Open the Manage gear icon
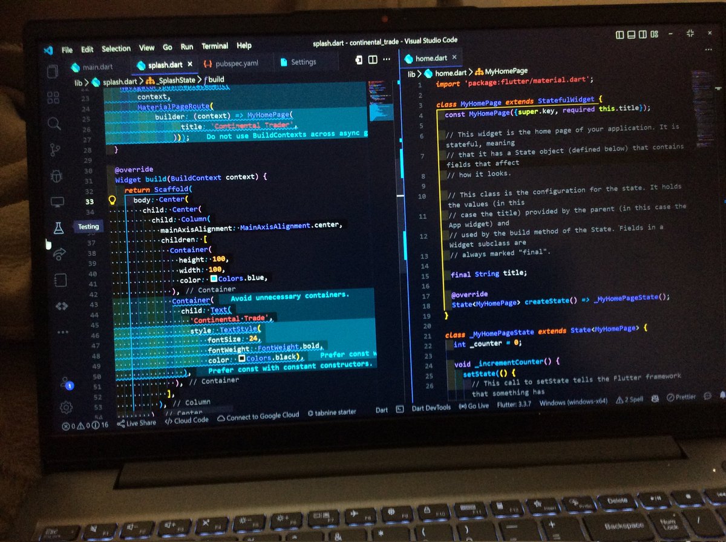Image resolution: width=726 pixels, height=542 pixels. click(x=67, y=408)
